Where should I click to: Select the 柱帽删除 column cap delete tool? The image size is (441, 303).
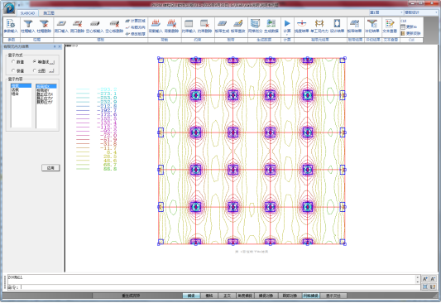[x=44, y=26]
